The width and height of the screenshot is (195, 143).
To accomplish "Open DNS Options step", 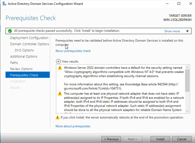I will [x=24, y=50].
